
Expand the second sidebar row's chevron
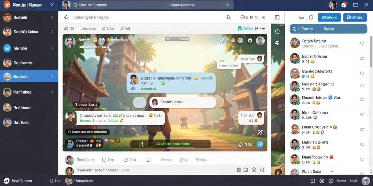coord(52,32)
